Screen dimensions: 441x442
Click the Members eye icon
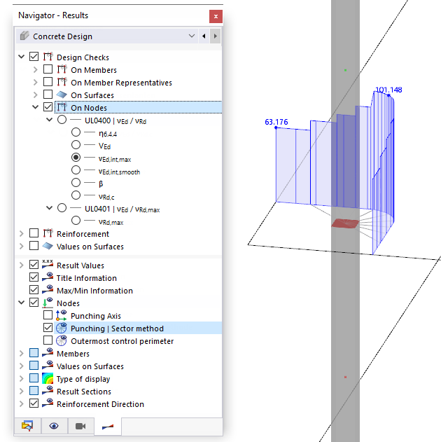(x=48, y=352)
